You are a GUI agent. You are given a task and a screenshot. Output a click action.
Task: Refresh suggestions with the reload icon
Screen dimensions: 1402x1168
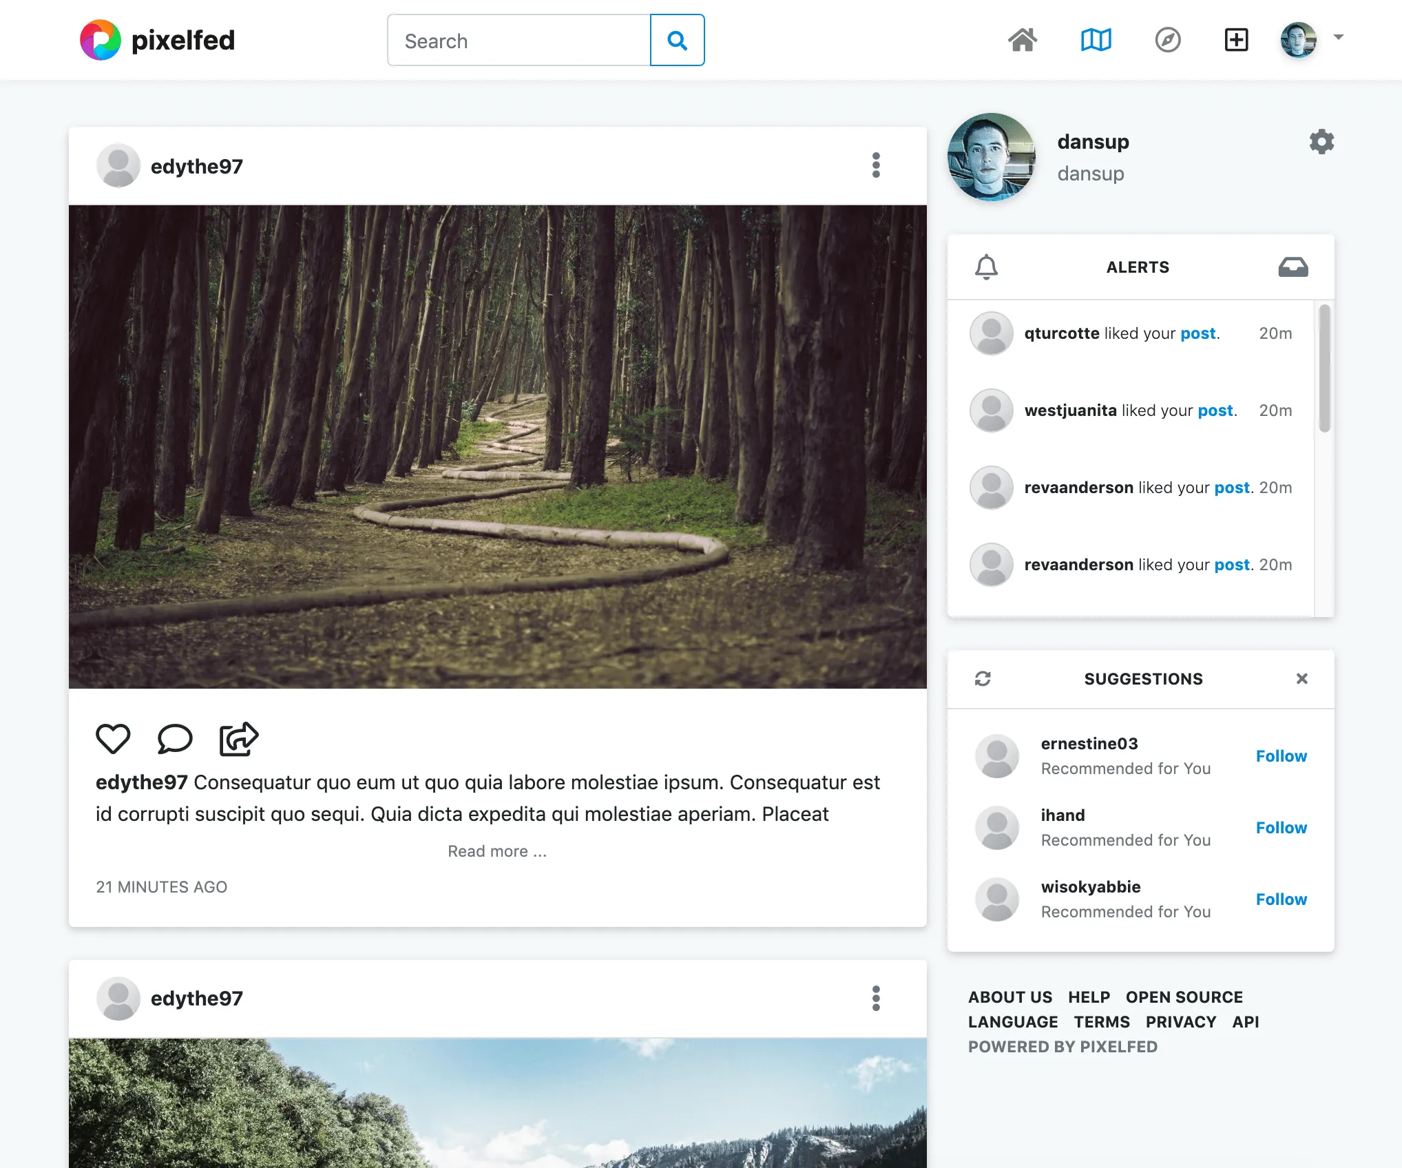983,678
